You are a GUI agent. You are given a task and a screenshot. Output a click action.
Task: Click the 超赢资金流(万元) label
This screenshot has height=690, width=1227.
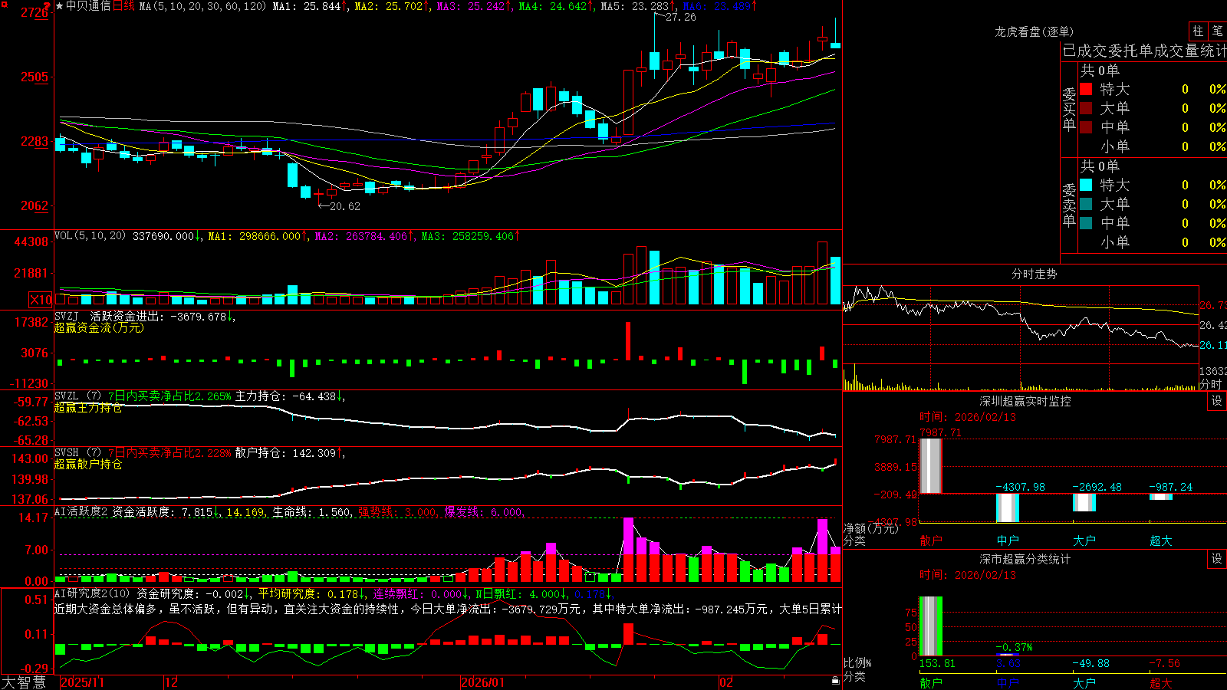(99, 327)
